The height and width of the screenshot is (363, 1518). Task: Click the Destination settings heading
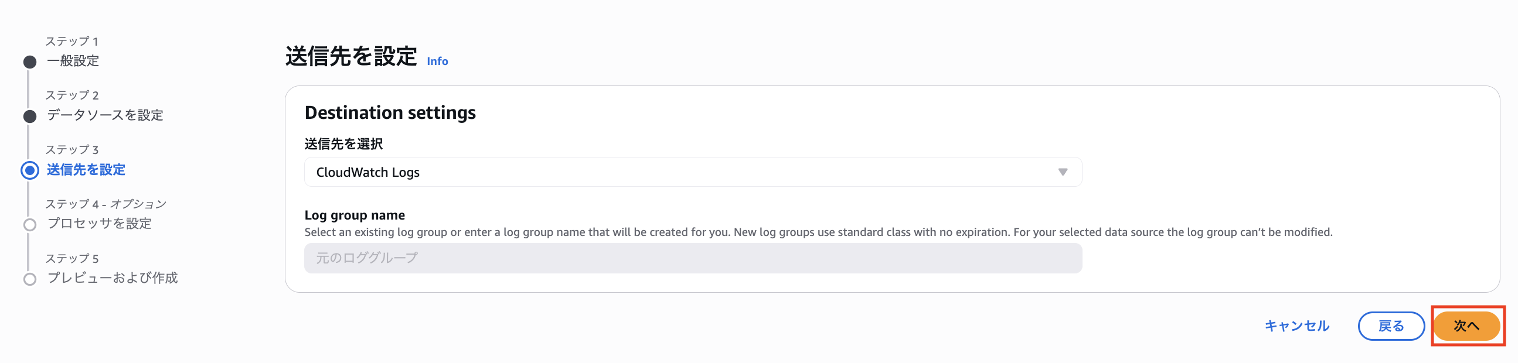(390, 112)
